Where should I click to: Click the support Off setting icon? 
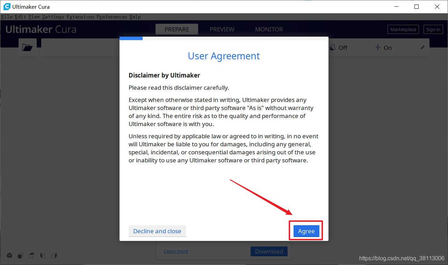tap(333, 47)
